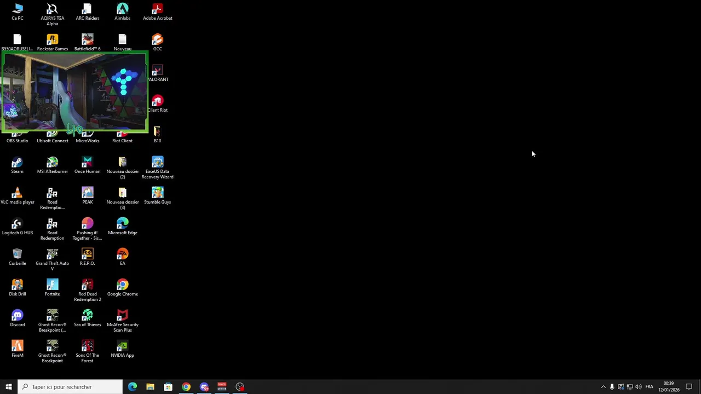Expand the hidden tray icons chevron
Viewport: 701px width, 394px height.
(x=604, y=387)
